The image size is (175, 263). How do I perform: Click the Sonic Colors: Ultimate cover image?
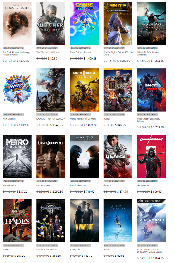pos(84,23)
